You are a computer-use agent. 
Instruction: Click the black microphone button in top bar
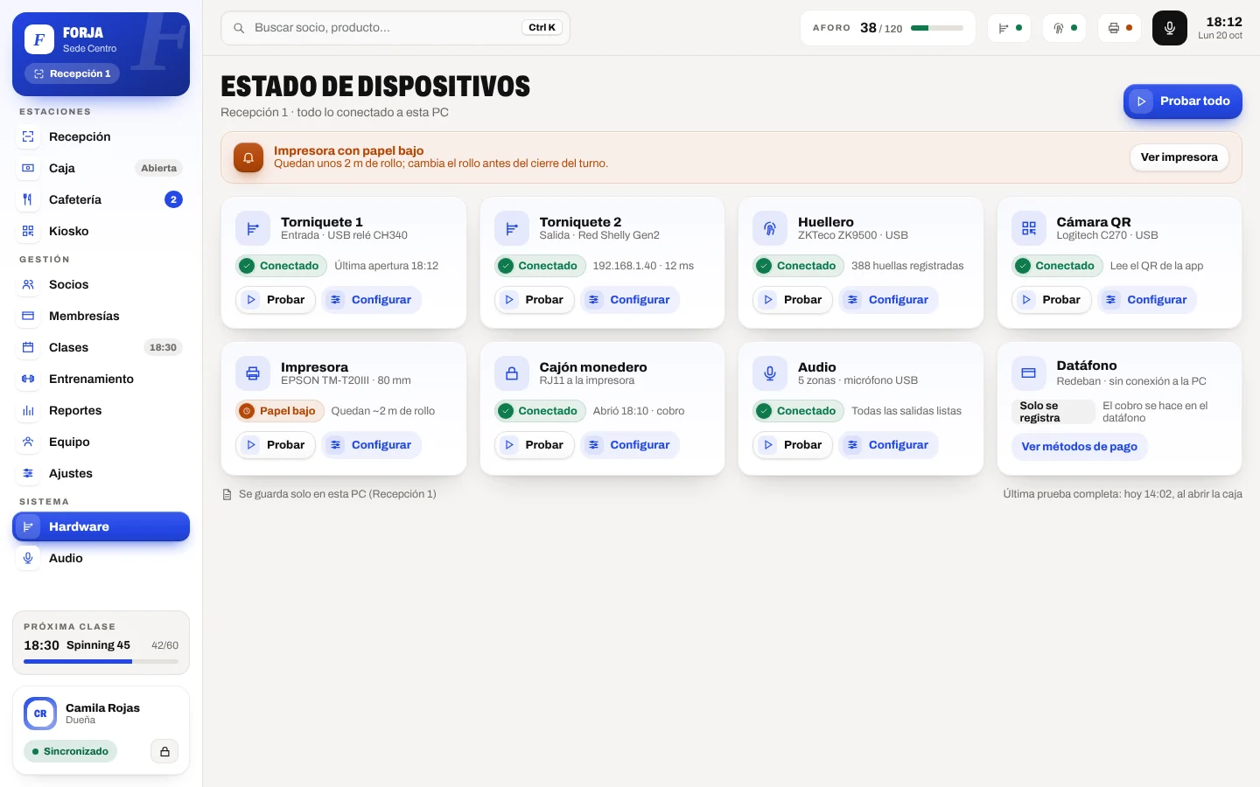(x=1170, y=28)
